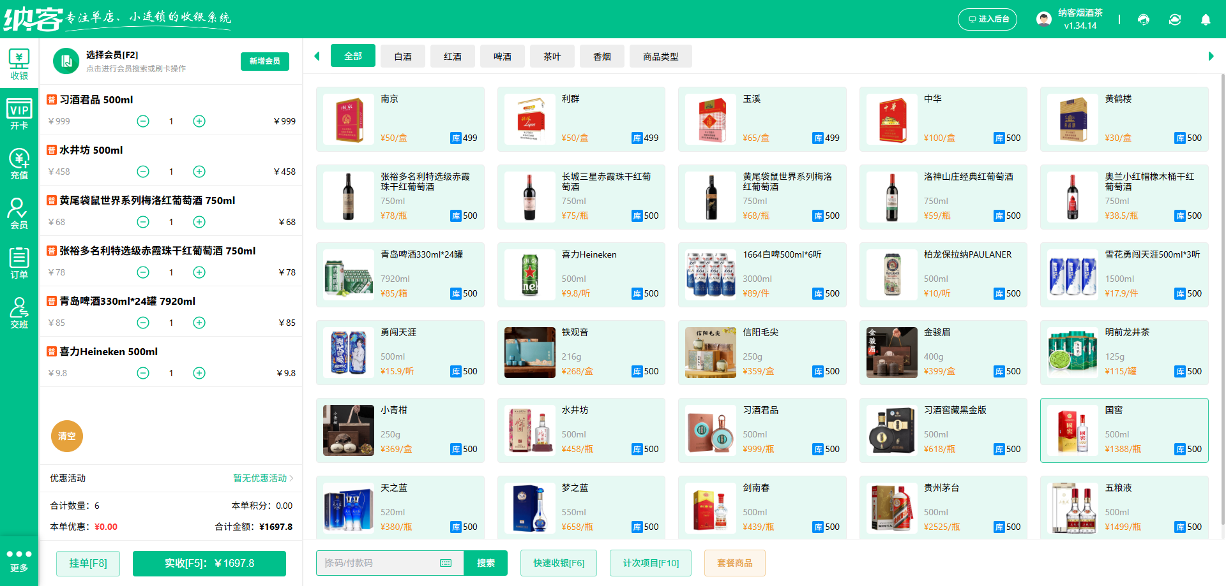The image size is (1226, 586).
Task: Click the right arrow to see more categories
Action: 1212,56
